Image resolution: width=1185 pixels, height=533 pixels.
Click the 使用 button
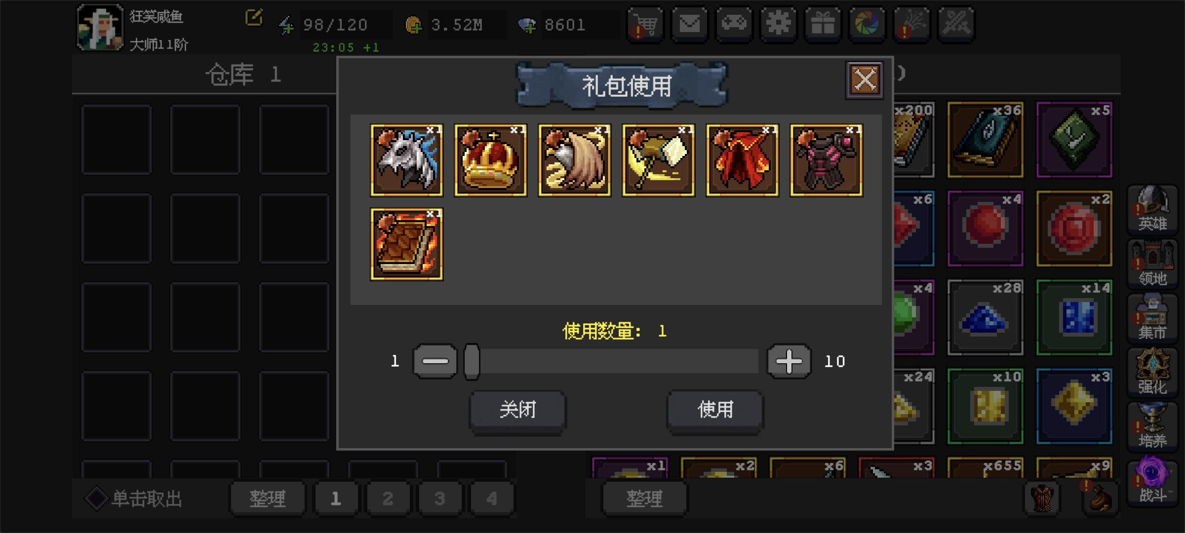(715, 410)
